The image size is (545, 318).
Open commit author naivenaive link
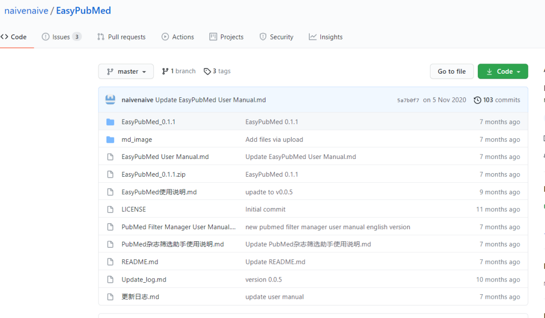point(137,100)
